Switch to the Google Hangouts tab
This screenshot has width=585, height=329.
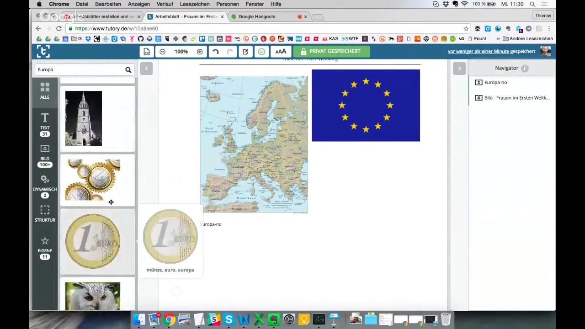click(x=257, y=17)
